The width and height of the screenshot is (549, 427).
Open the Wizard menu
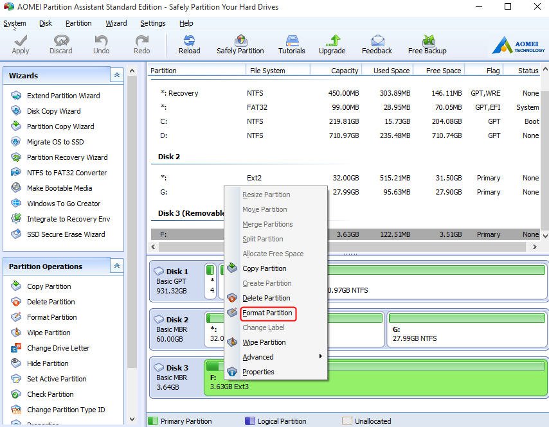pyautogui.click(x=116, y=23)
